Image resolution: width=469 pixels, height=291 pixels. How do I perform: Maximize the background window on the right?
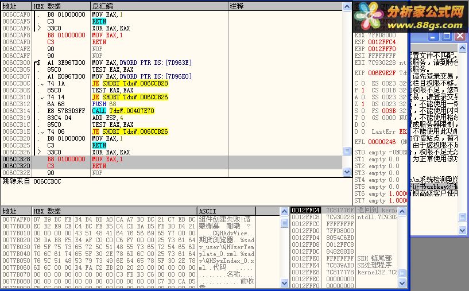[447, 36]
